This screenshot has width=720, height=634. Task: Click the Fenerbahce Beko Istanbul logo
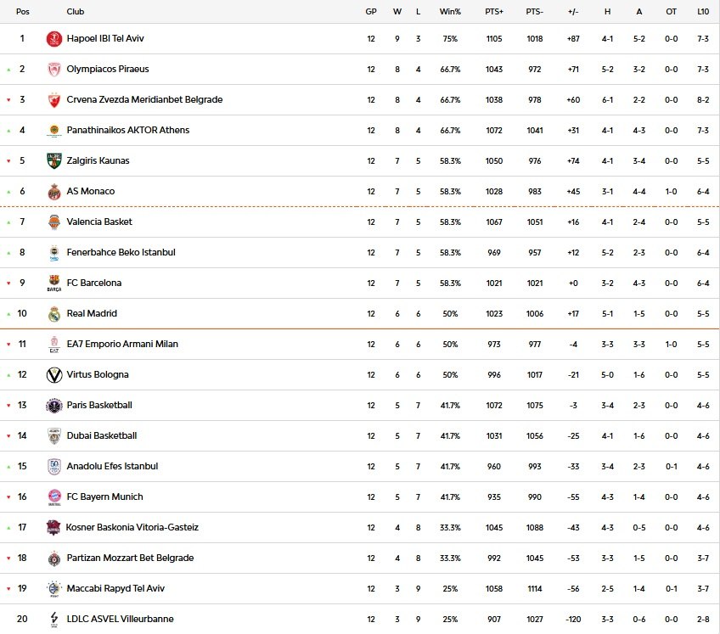tap(53, 252)
